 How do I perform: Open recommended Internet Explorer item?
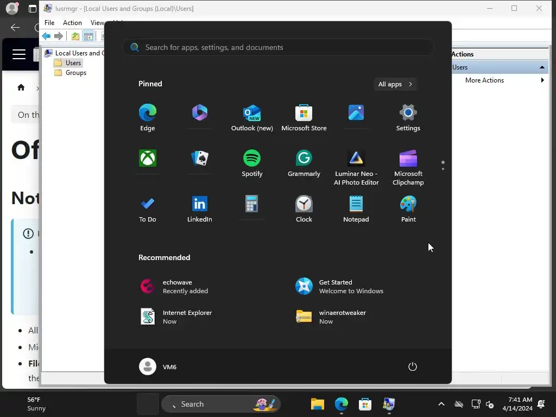point(176,317)
